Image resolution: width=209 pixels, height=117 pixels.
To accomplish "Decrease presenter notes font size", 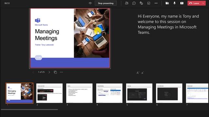I will [143, 73].
